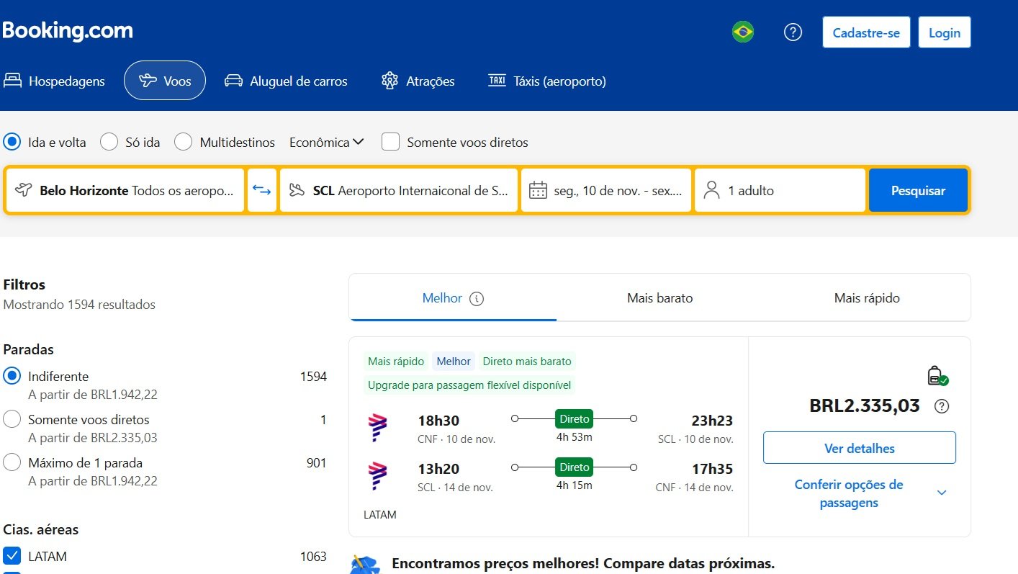Image resolution: width=1018 pixels, height=574 pixels.
Task: Open the date range picker field
Action: click(x=605, y=190)
